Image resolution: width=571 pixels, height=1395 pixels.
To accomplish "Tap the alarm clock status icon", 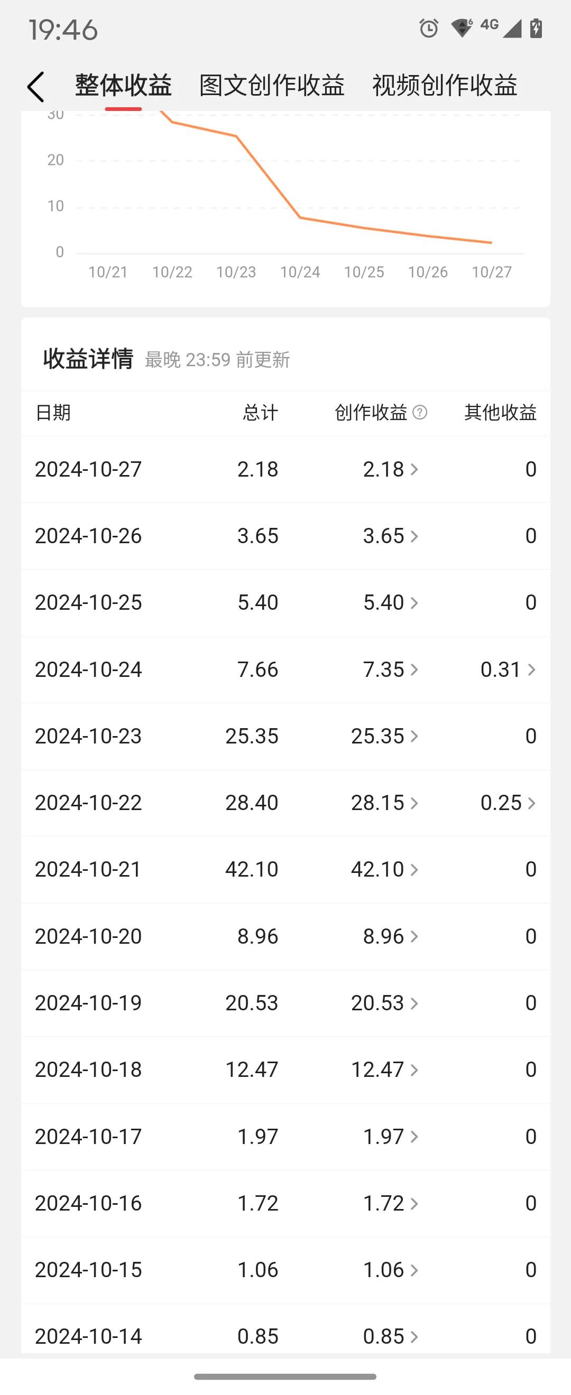I will pos(429,28).
